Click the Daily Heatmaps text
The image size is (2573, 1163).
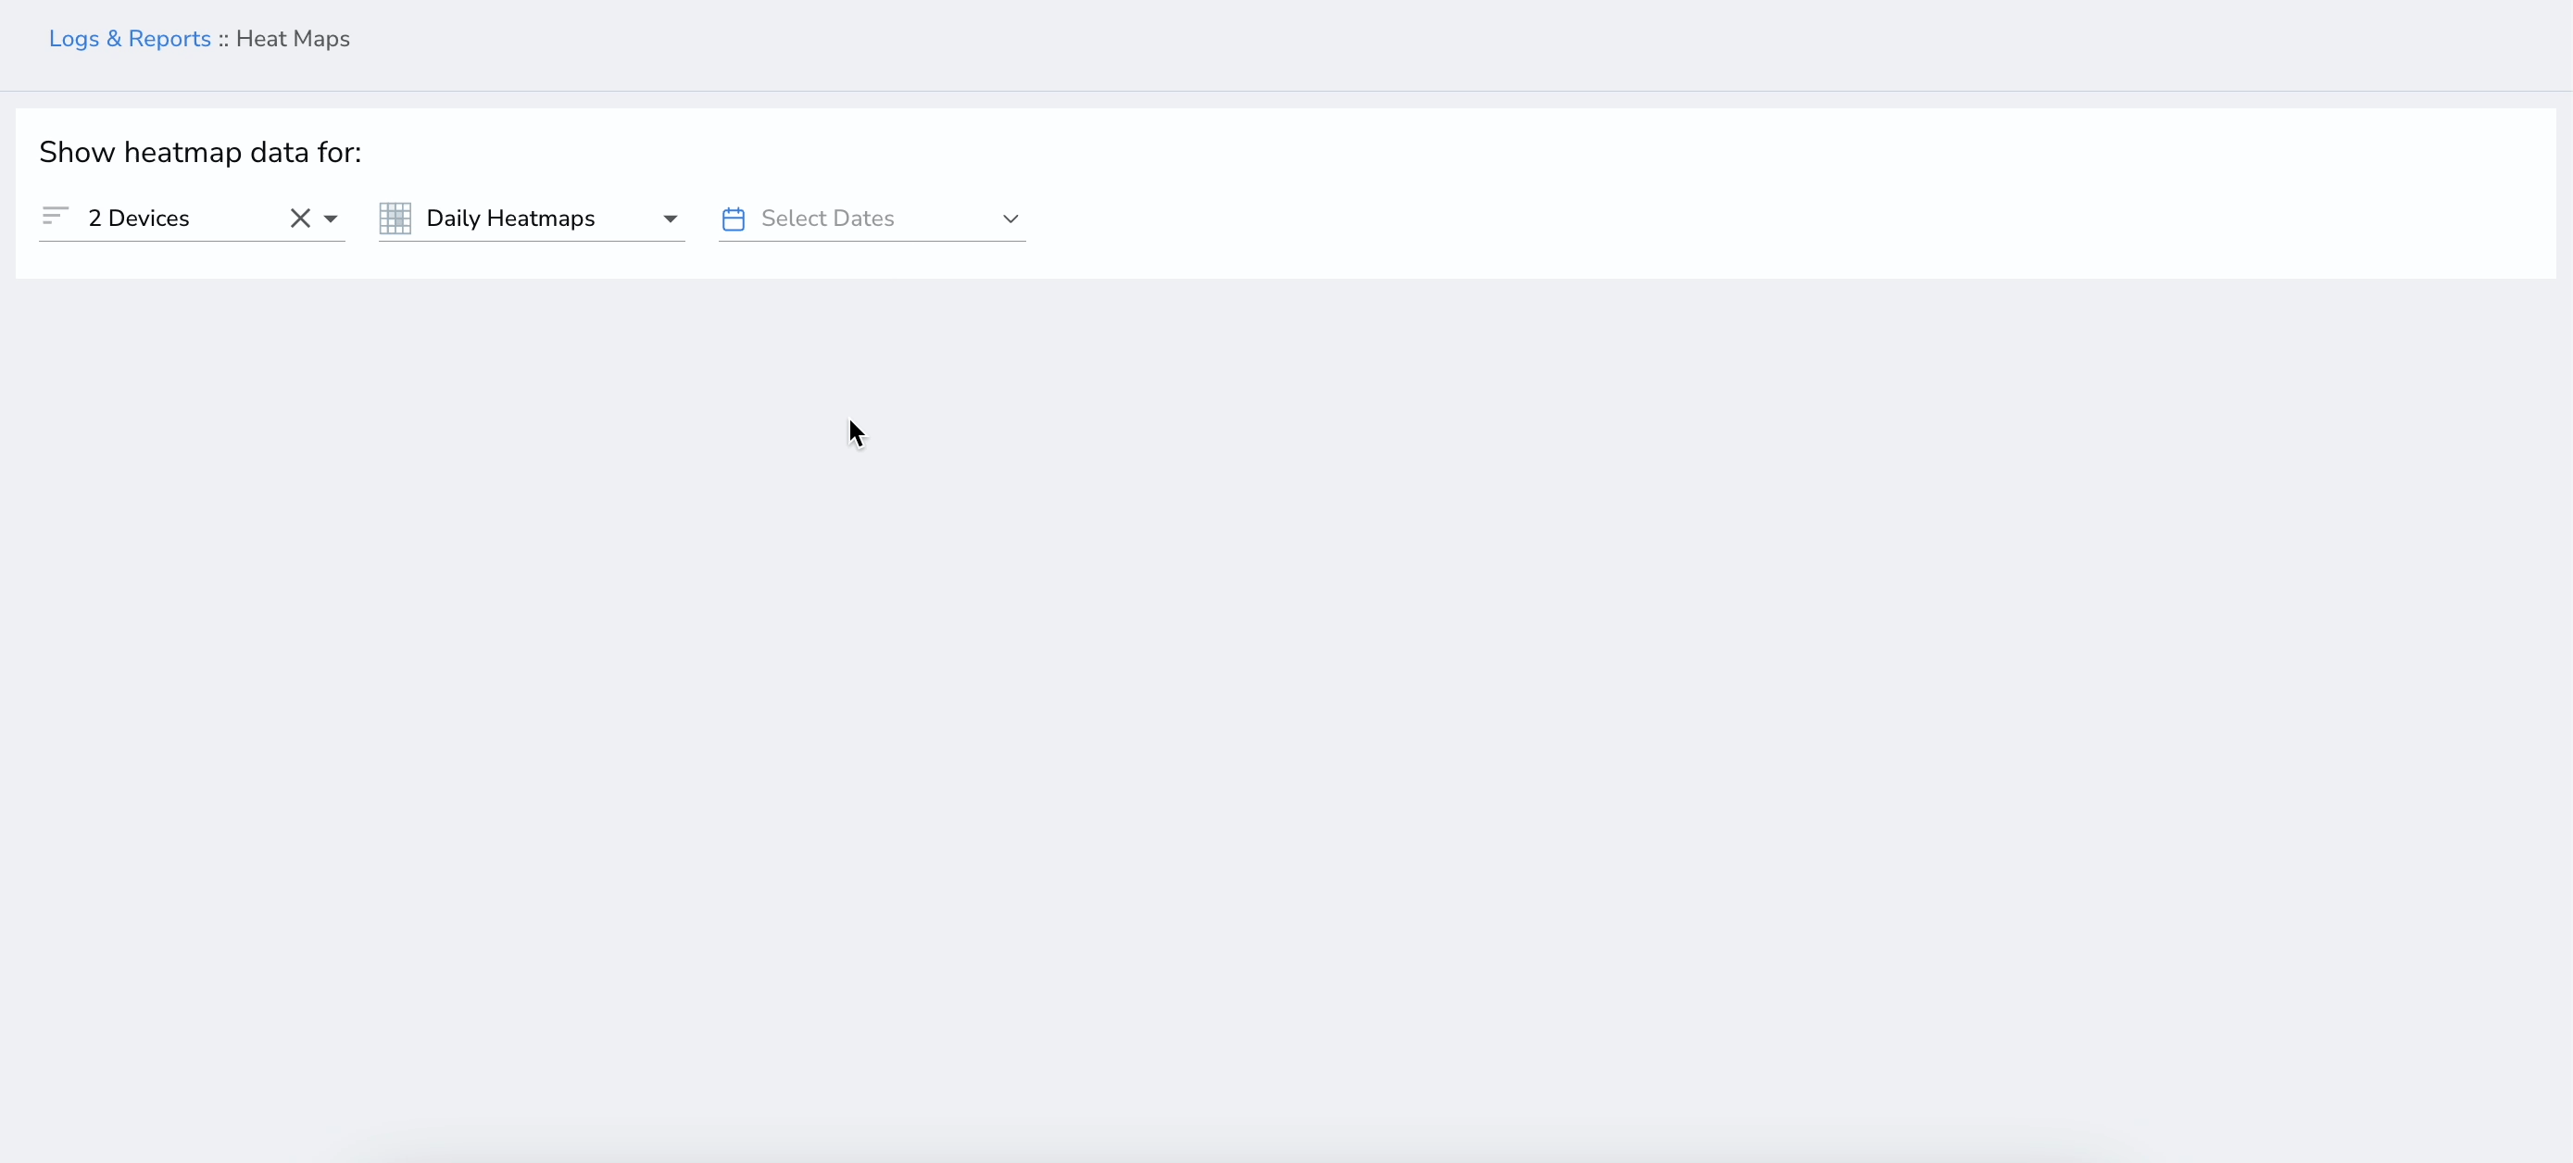[x=510, y=218]
